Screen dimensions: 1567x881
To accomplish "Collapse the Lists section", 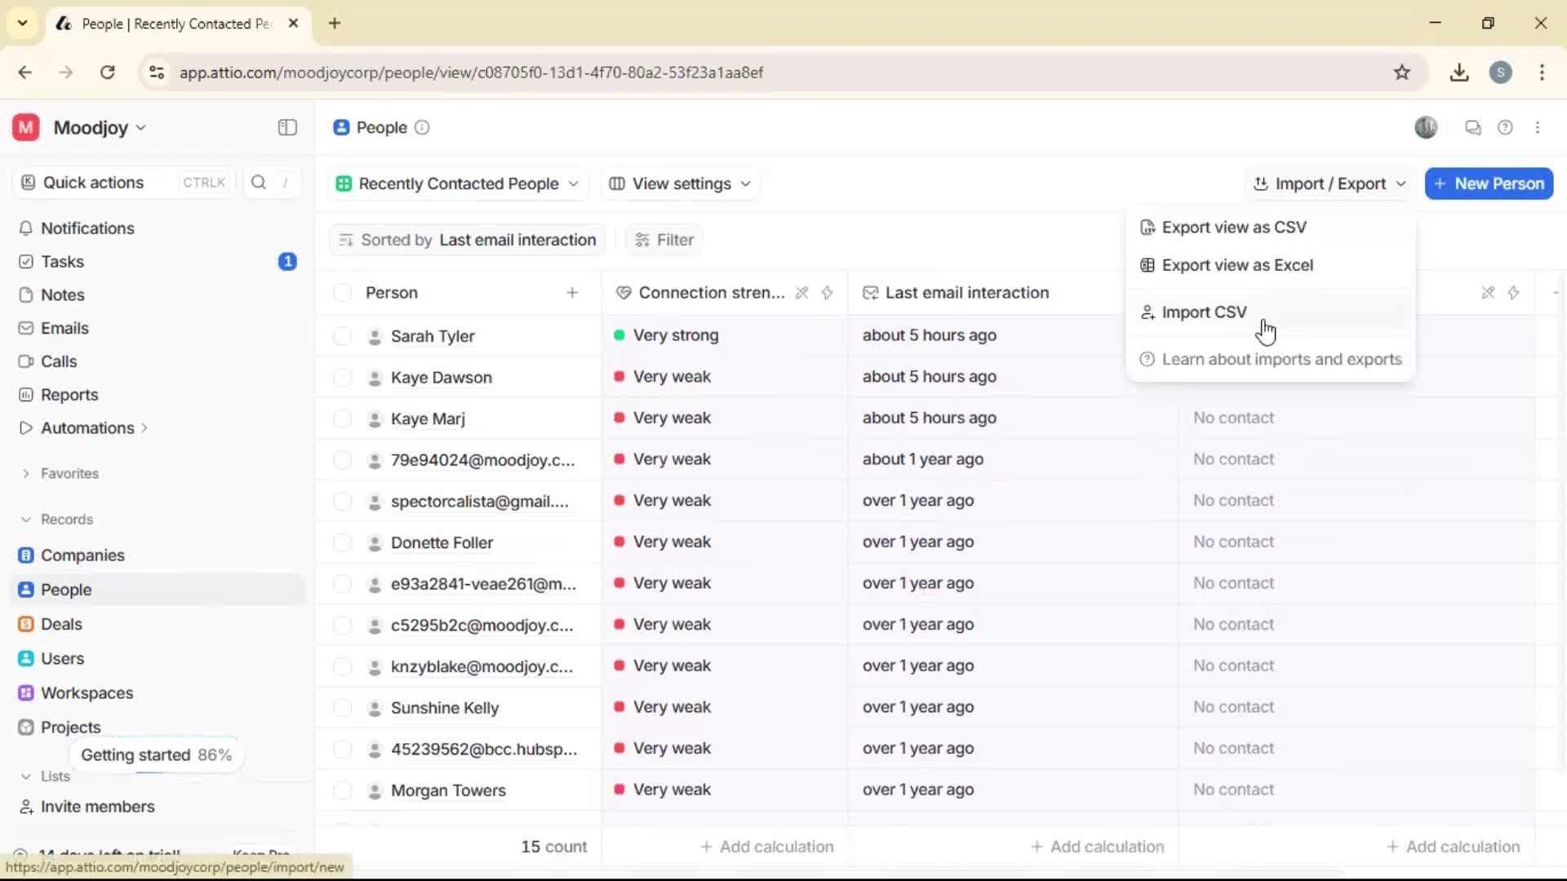I will (26, 777).
